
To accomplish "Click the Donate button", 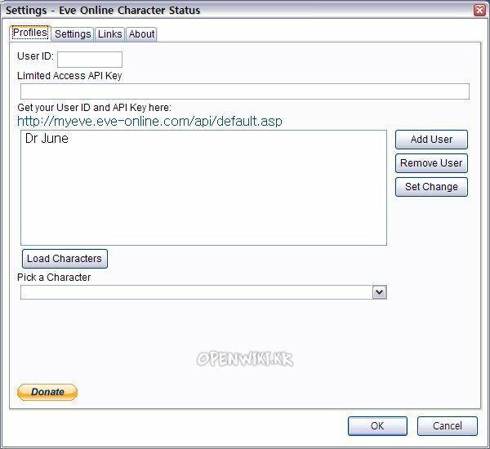I will (47, 392).
